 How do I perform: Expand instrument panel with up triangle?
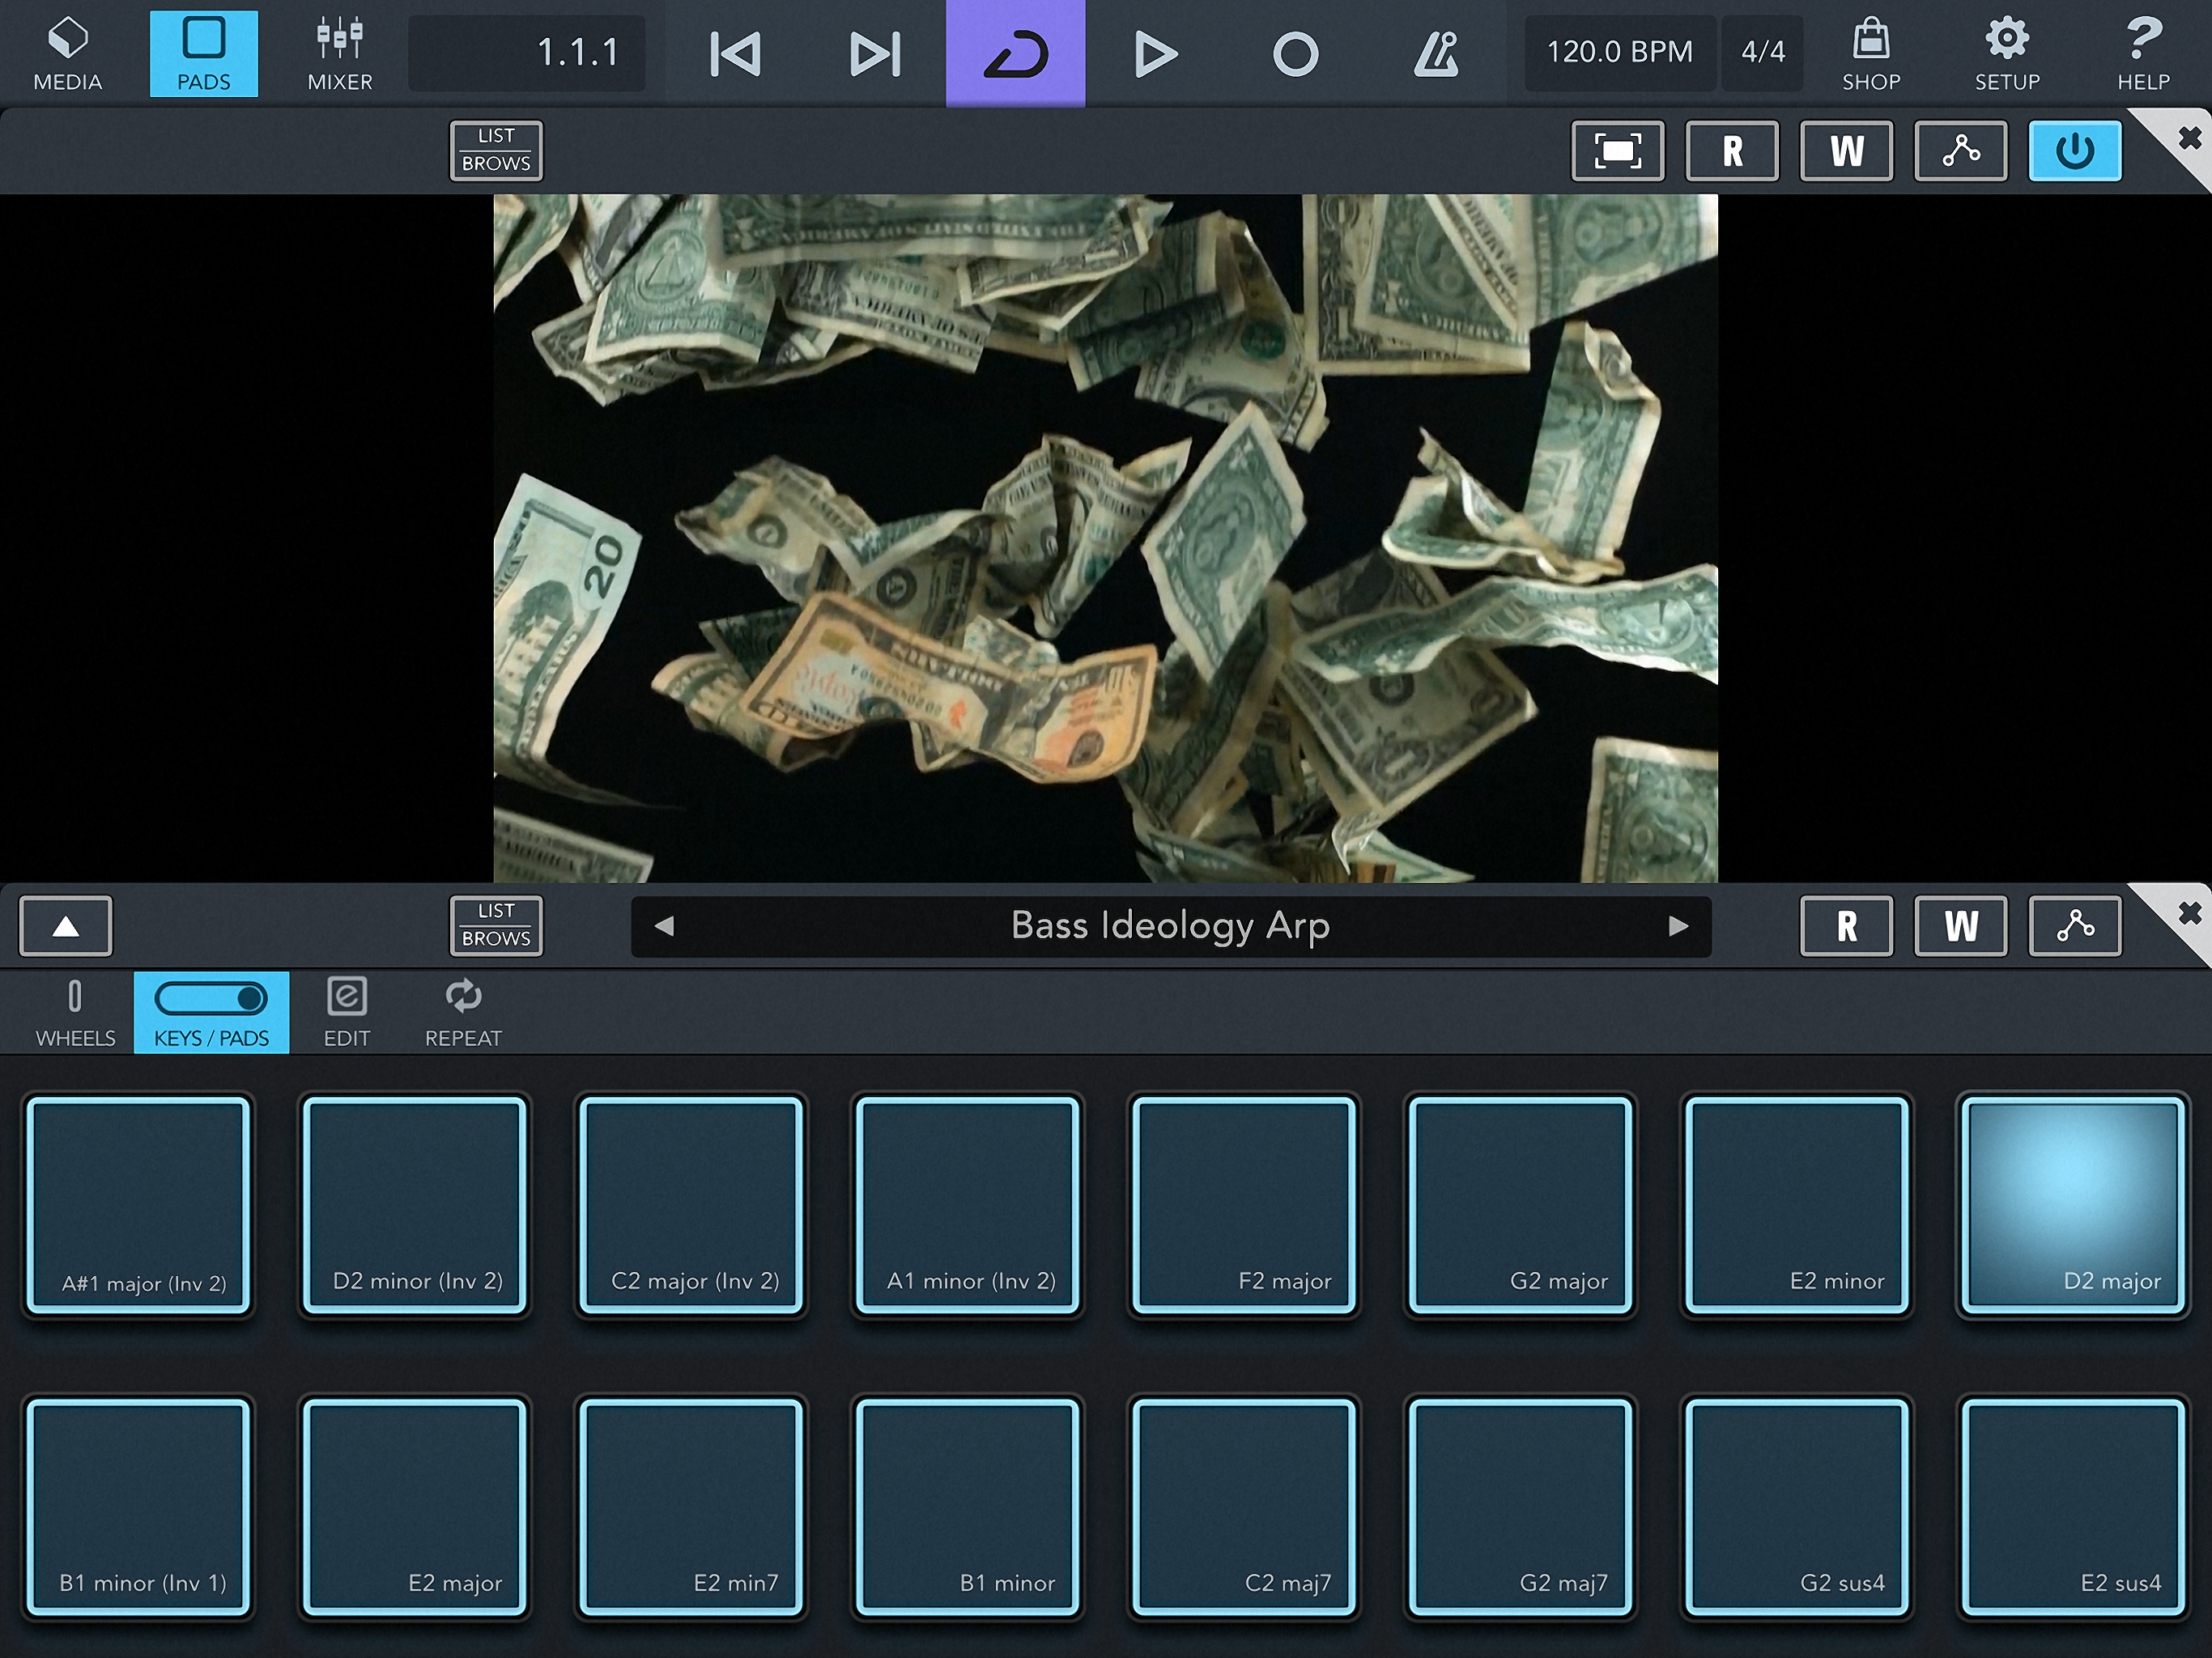pyautogui.click(x=66, y=926)
